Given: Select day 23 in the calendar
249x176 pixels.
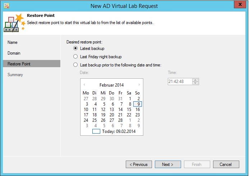Looking at the screenshot, I should coord(138,115).
